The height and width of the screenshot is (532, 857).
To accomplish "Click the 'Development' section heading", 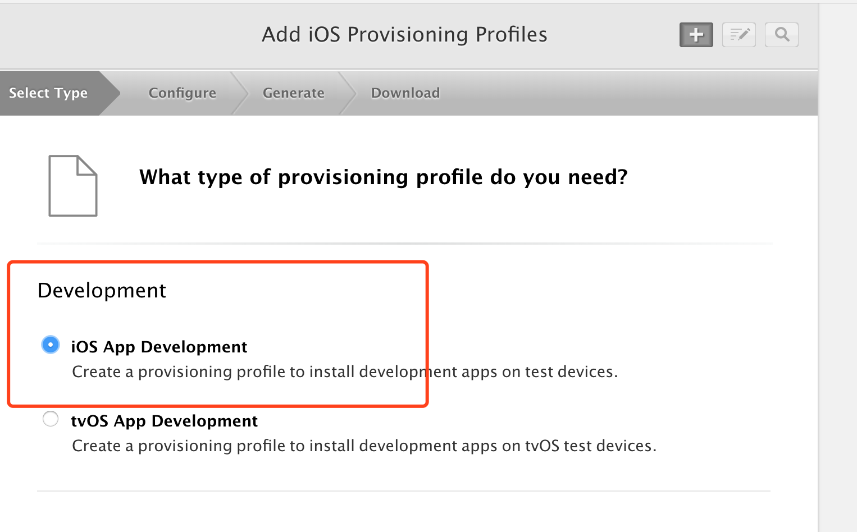I will click(102, 291).
